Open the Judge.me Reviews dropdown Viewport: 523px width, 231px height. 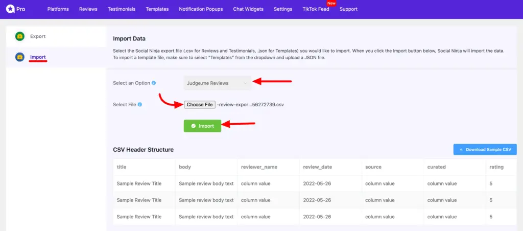[x=218, y=83]
